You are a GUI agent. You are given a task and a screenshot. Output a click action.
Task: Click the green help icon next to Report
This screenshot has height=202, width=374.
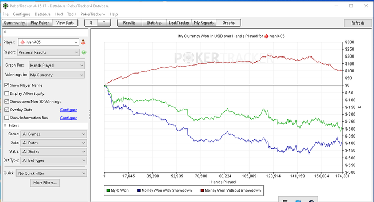(x=84, y=52)
